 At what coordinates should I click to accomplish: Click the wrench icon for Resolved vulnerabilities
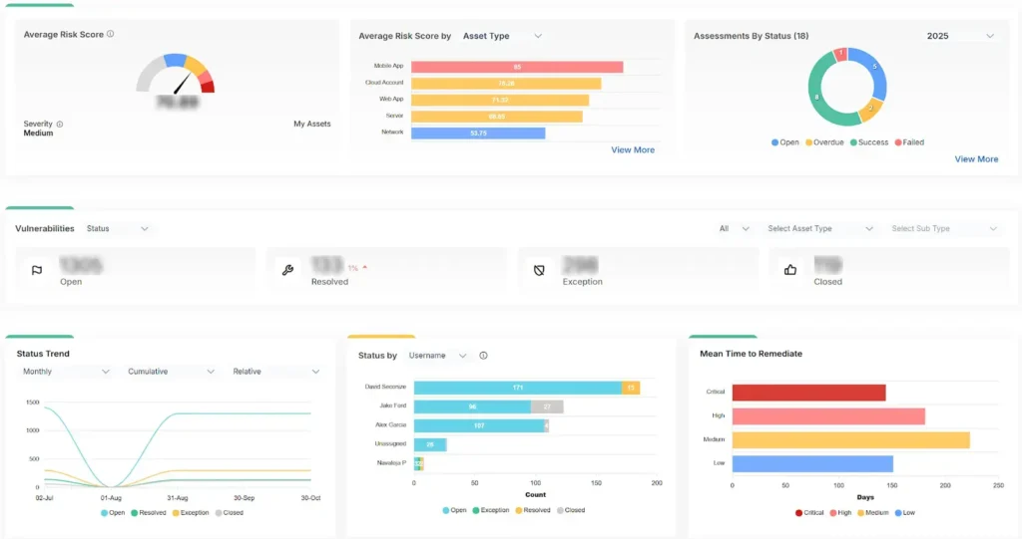point(287,270)
